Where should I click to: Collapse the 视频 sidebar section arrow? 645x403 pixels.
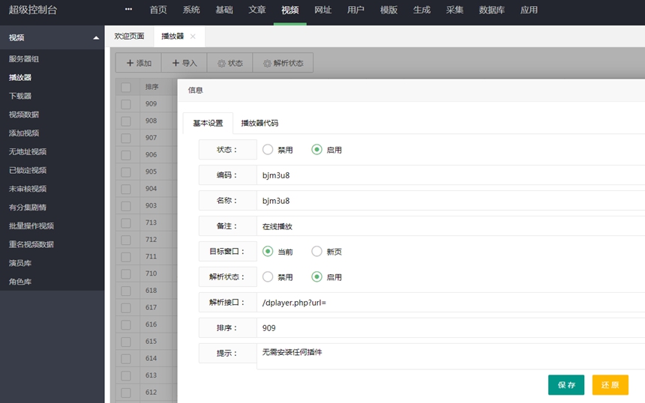(x=96, y=37)
